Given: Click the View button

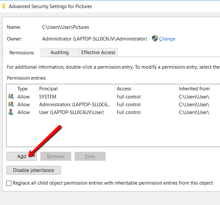Looking at the screenshot, I should [90, 156].
